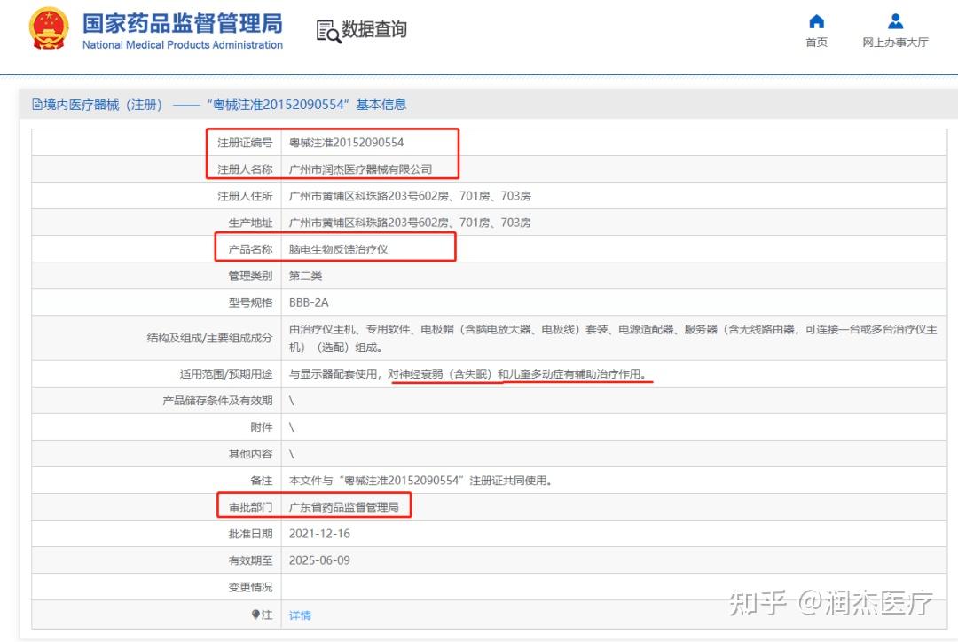Screen dimensions: 958x642
Task: Click the 首页 home icon
Action: 815,21
